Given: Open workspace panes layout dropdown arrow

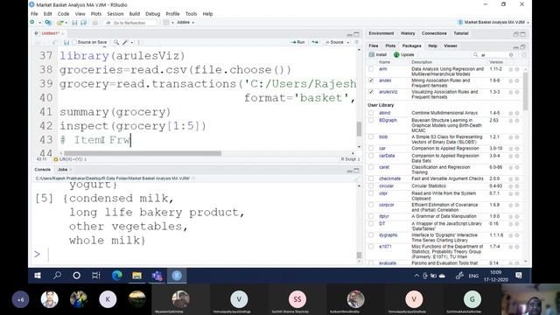Looking at the screenshot, I should (173, 23).
